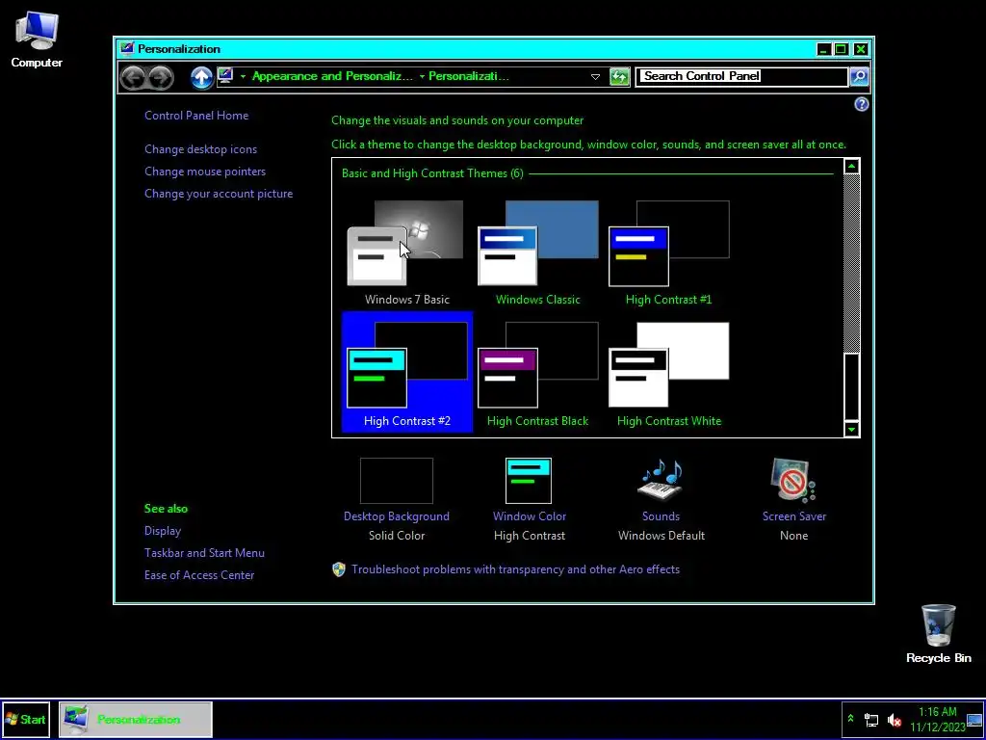
Task: Select the Windows Classic theme
Action: coord(537,253)
